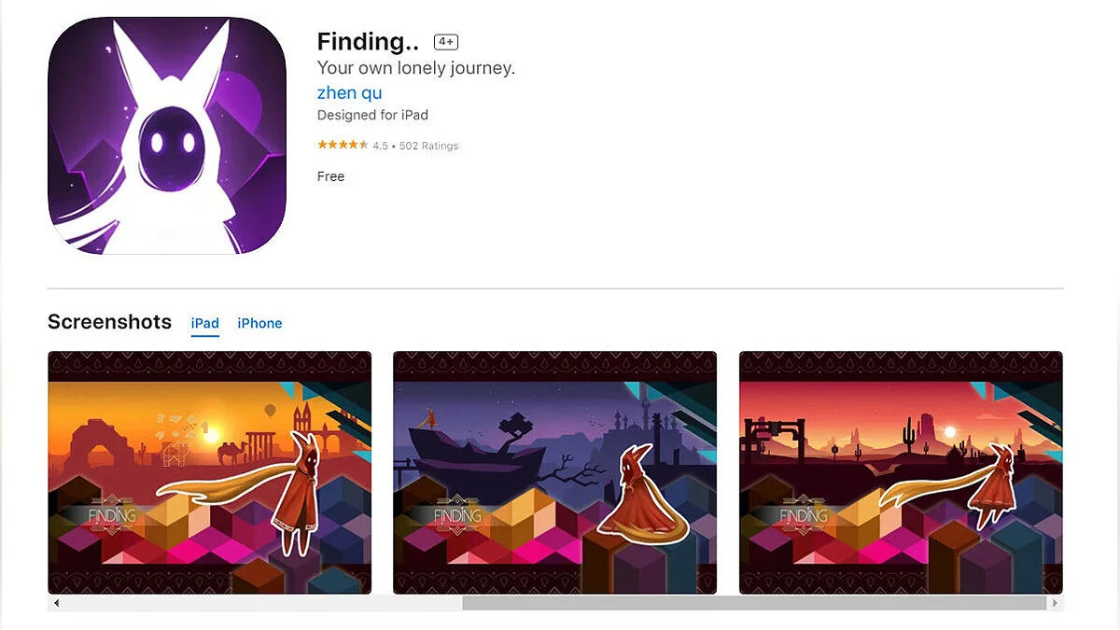The image size is (1120, 630).
Task: Open the sunset desert camel screenshot
Action: click(210, 472)
